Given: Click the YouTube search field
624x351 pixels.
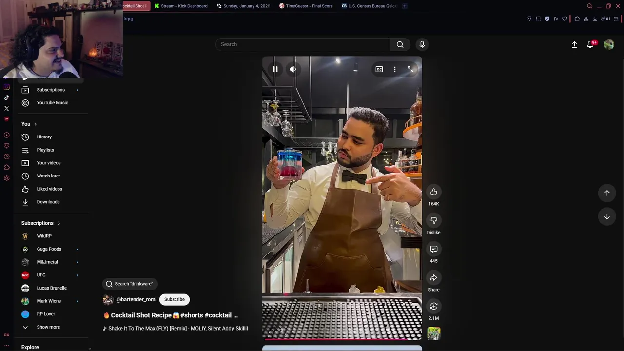Looking at the screenshot, I should coord(302,44).
